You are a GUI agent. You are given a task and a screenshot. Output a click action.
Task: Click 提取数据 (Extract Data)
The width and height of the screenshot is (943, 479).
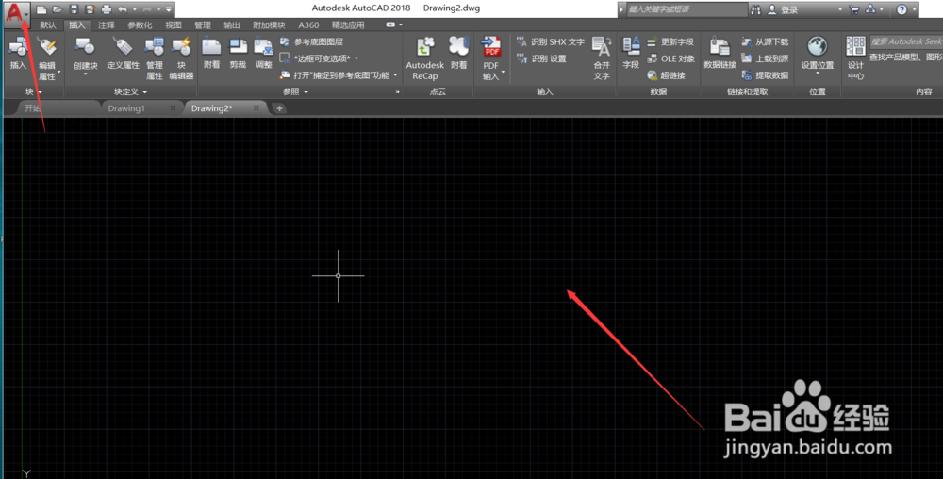click(765, 75)
